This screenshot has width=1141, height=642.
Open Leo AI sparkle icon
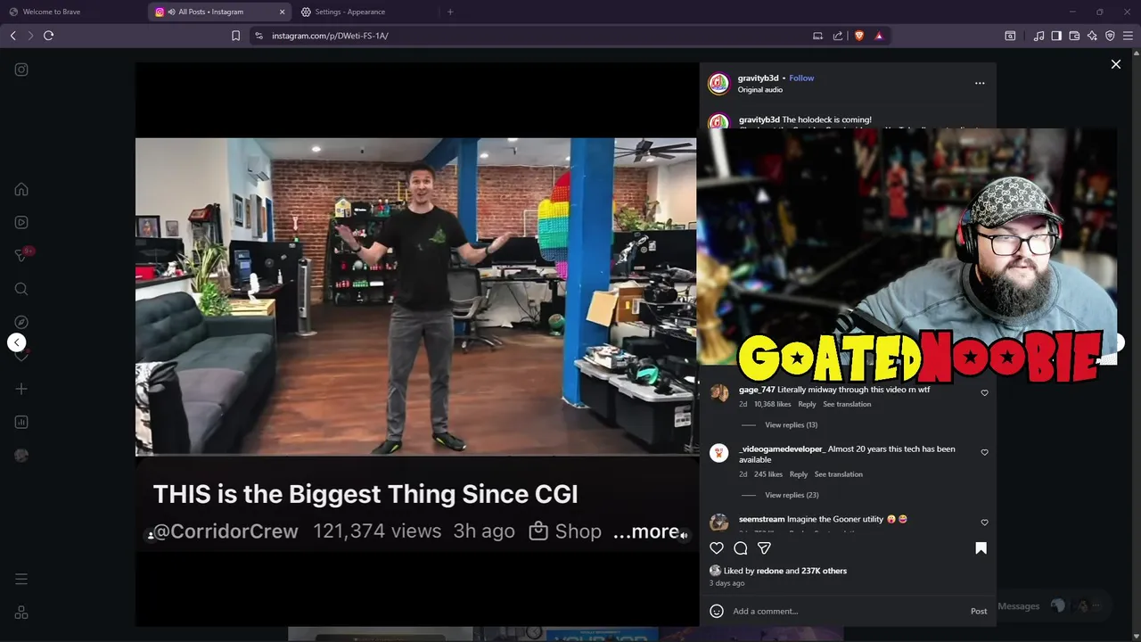[1092, 36]
